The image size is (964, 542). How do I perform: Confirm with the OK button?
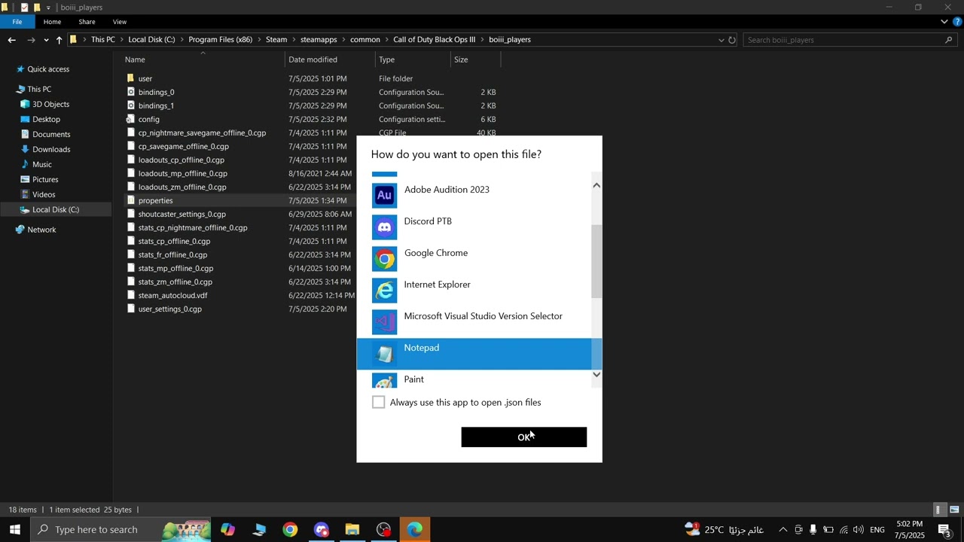[524, 437]
